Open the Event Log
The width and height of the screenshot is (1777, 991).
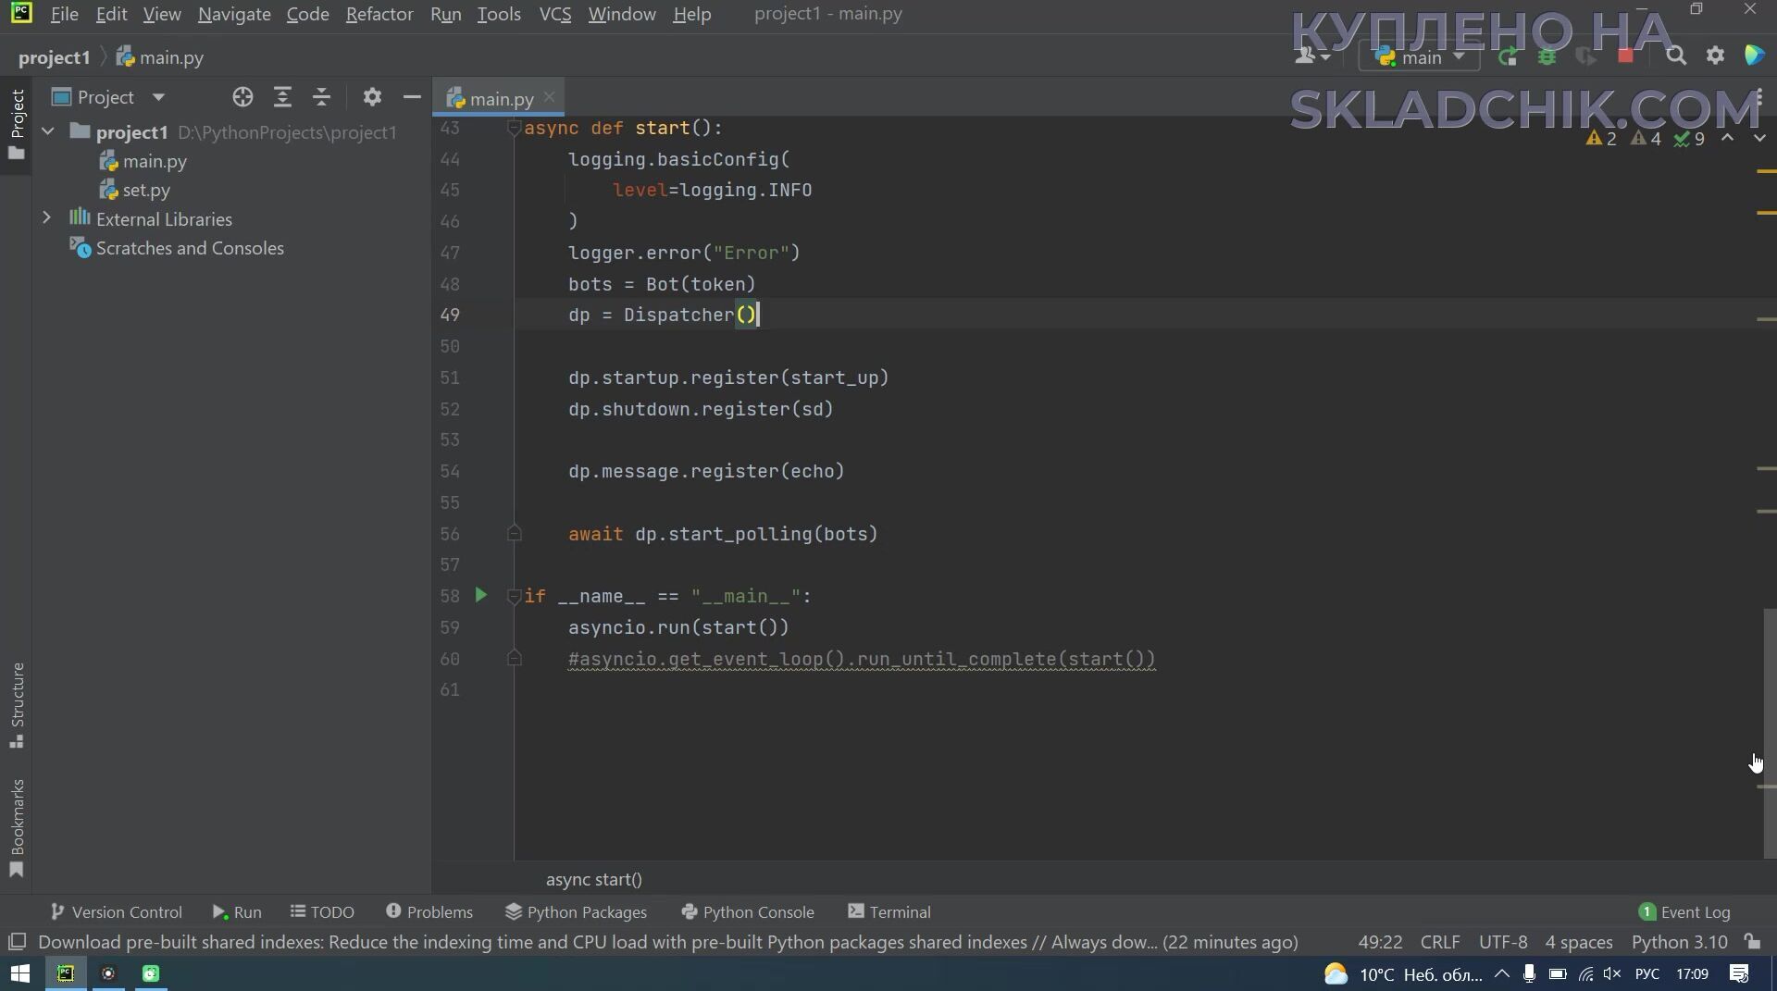pyautogui.click(x=1684, y=911)
